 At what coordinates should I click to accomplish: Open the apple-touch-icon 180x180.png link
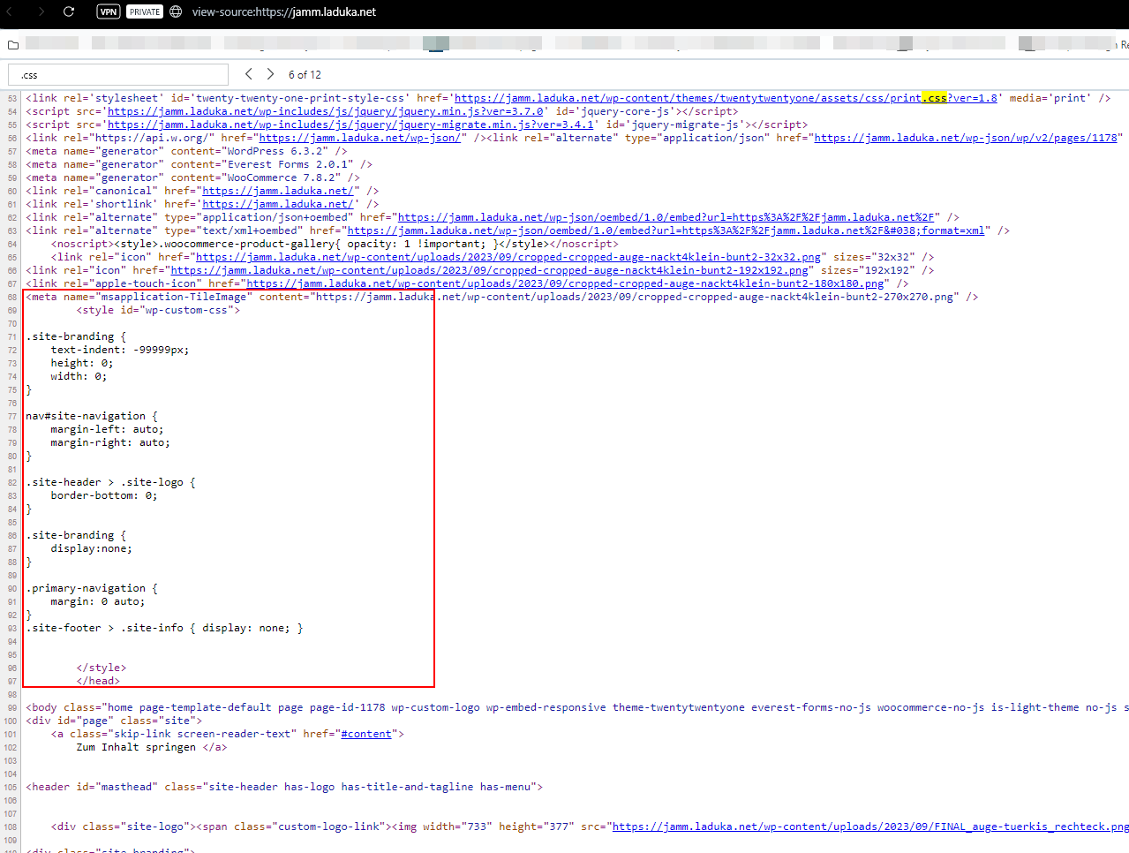pos(565,283)
